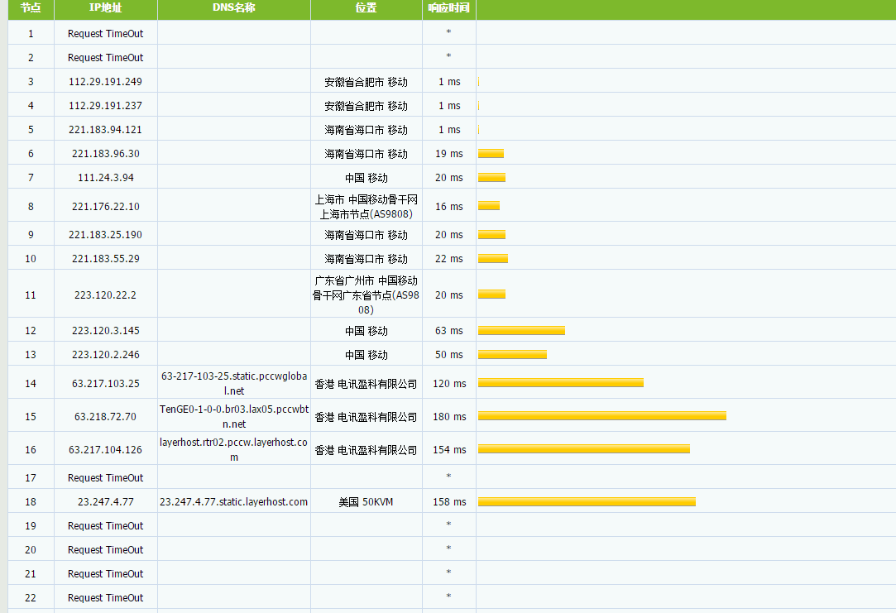Click the location cell in node 8 row
Image resolution: width=896 pixels, height=613 pixels.
point(367,206)
